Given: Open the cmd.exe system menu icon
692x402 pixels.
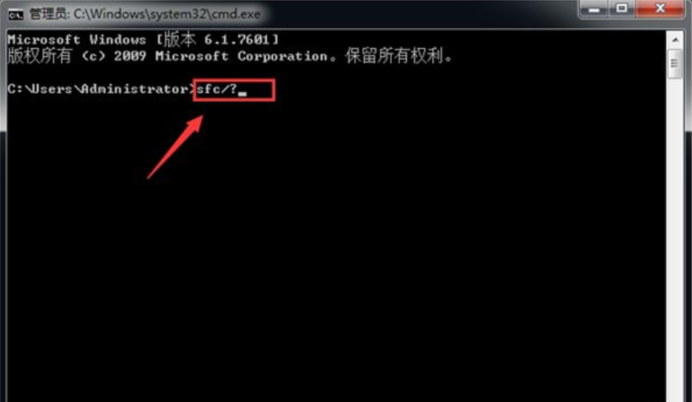Looking at the screenshot, I should click(x=16, y=15).
